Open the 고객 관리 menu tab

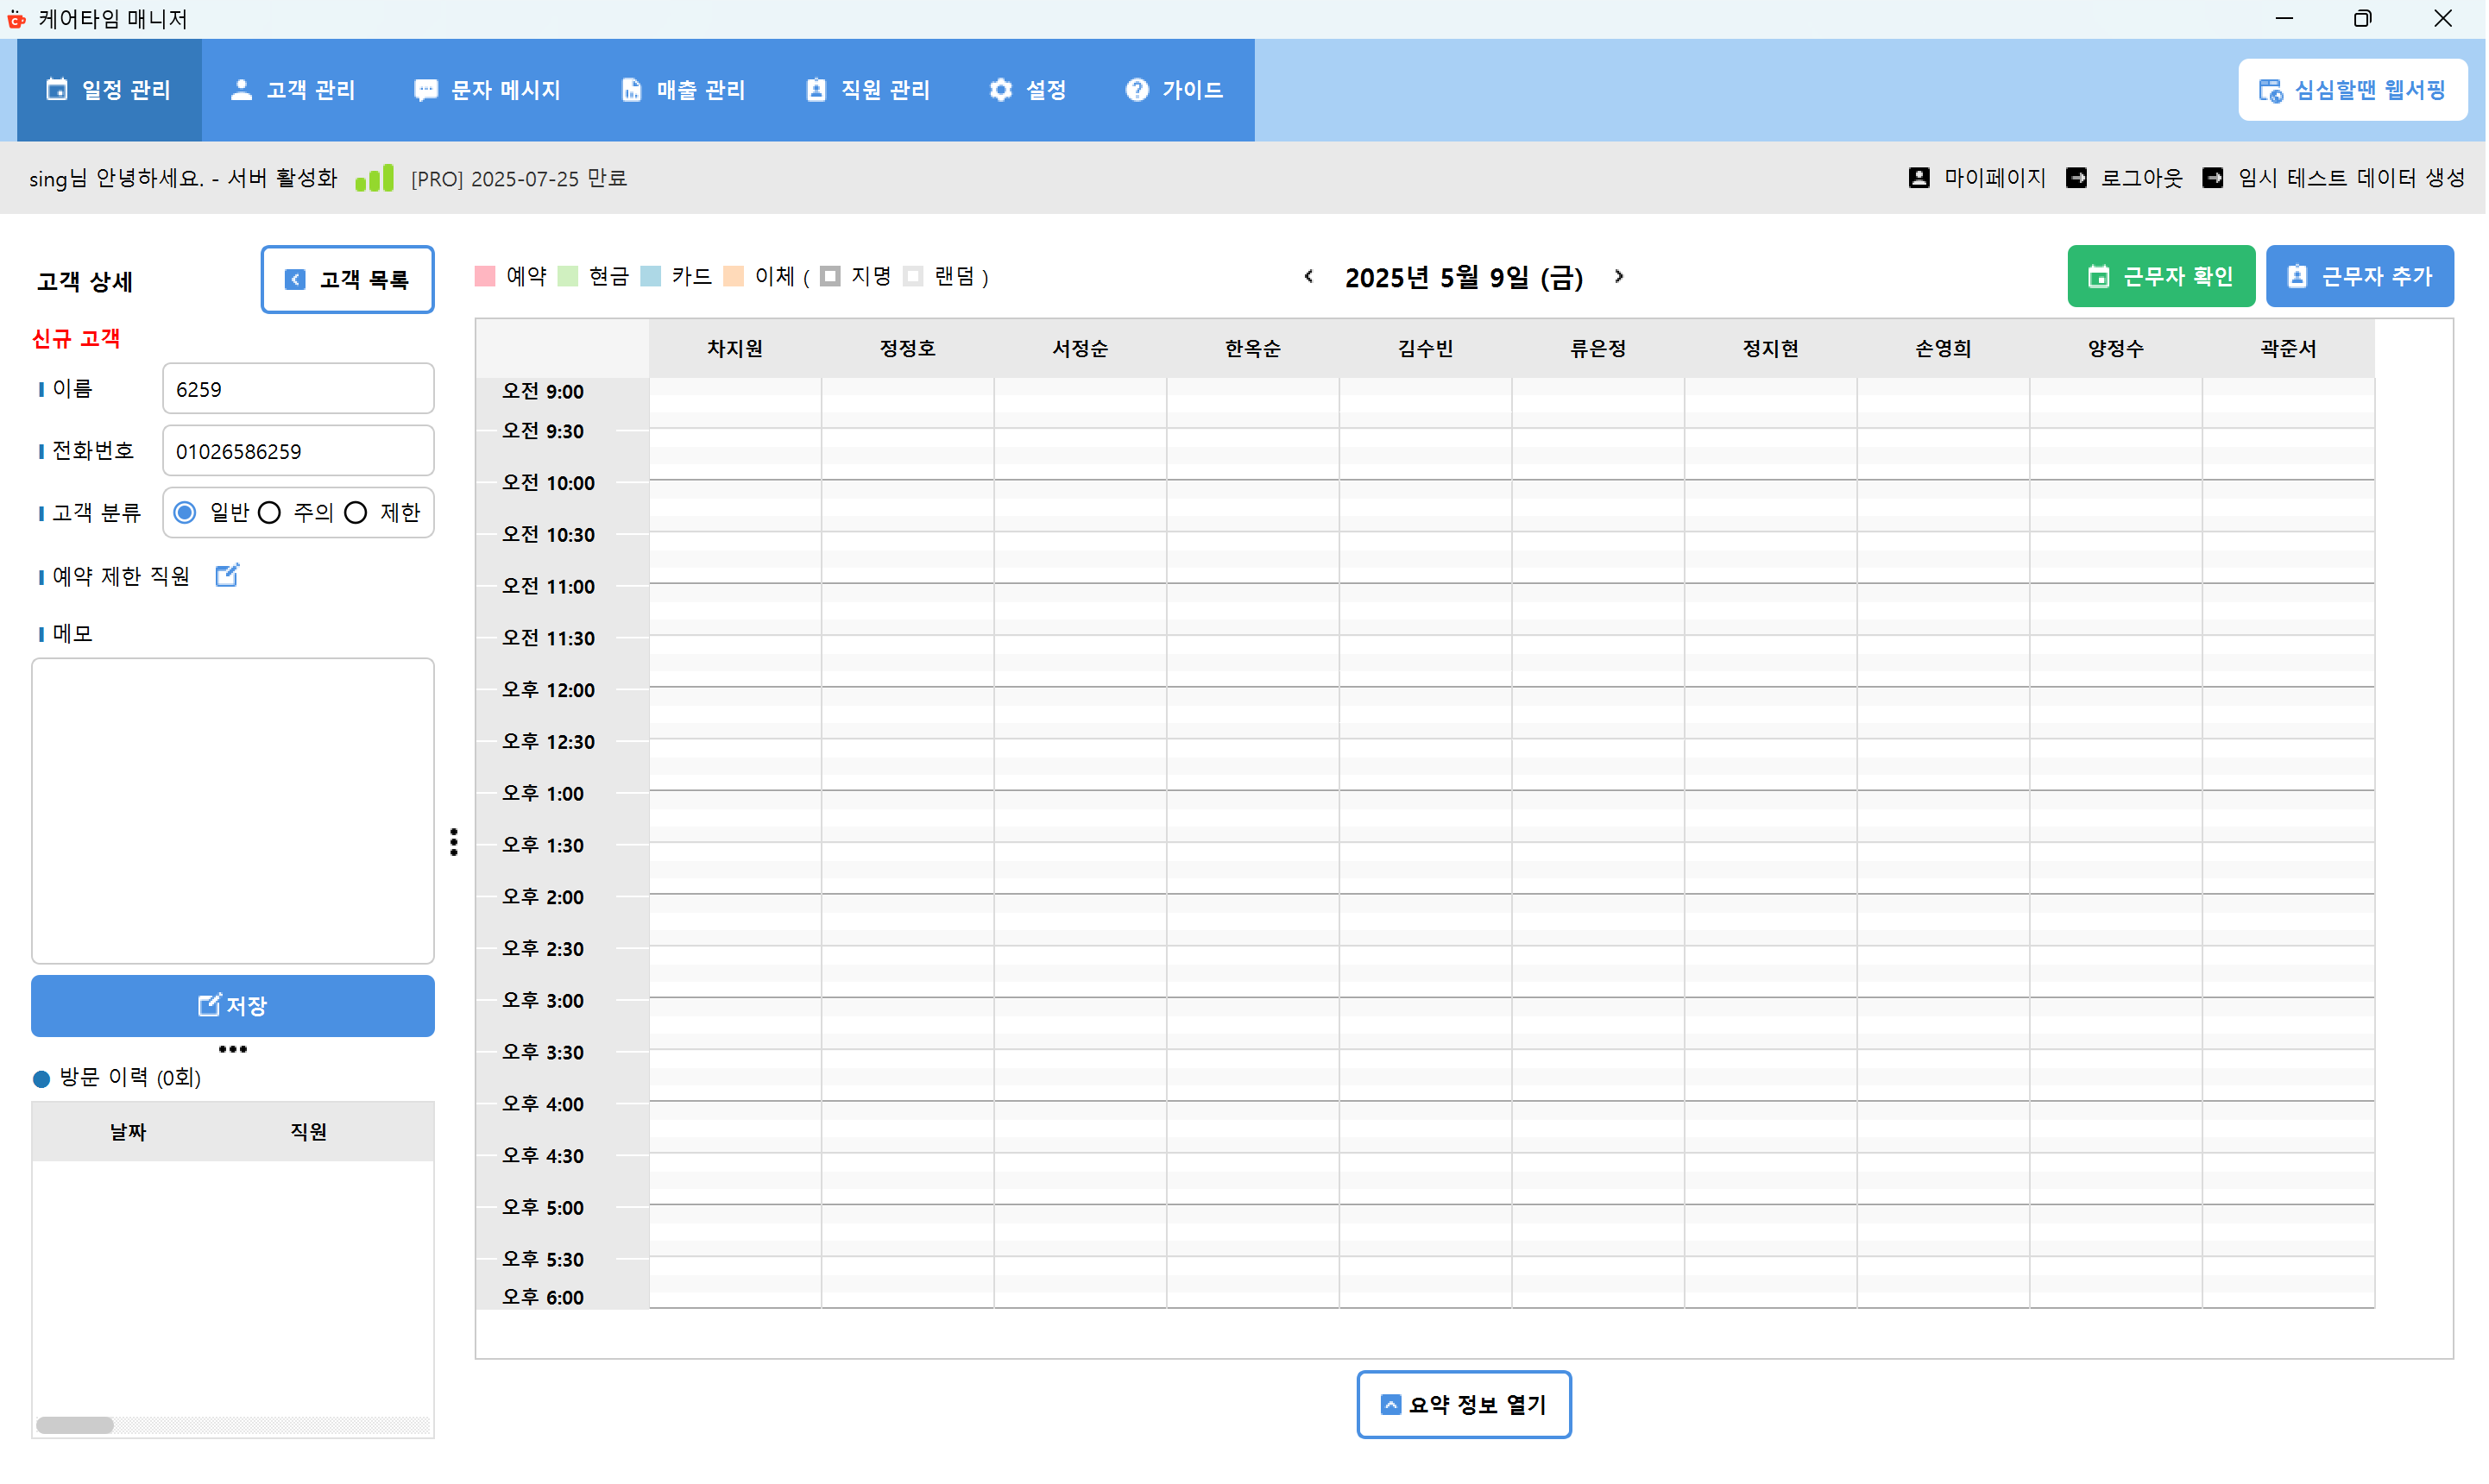pyautogui.click(x=293, y=90)
